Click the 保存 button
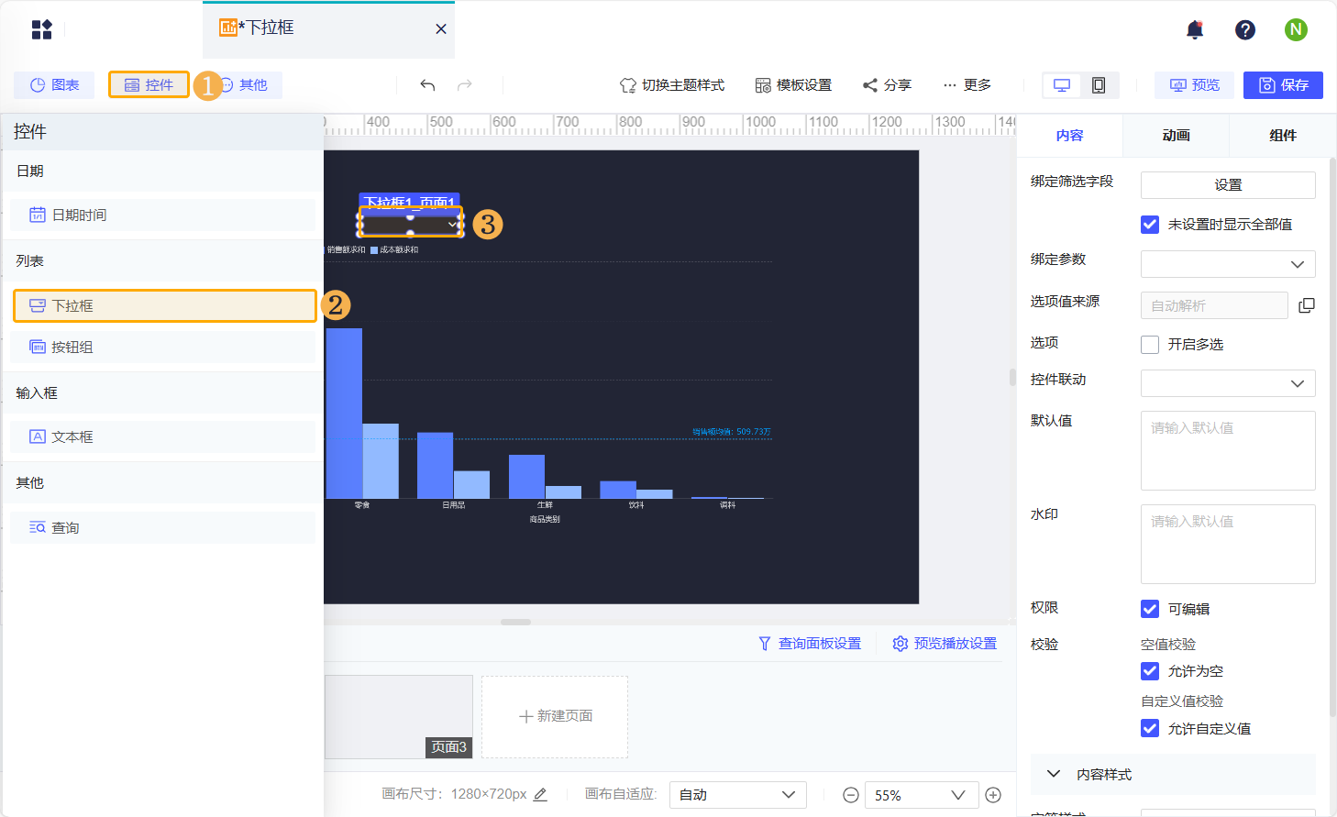Viewport: 1337px width, 817px height. click(x=1283, y=85)
